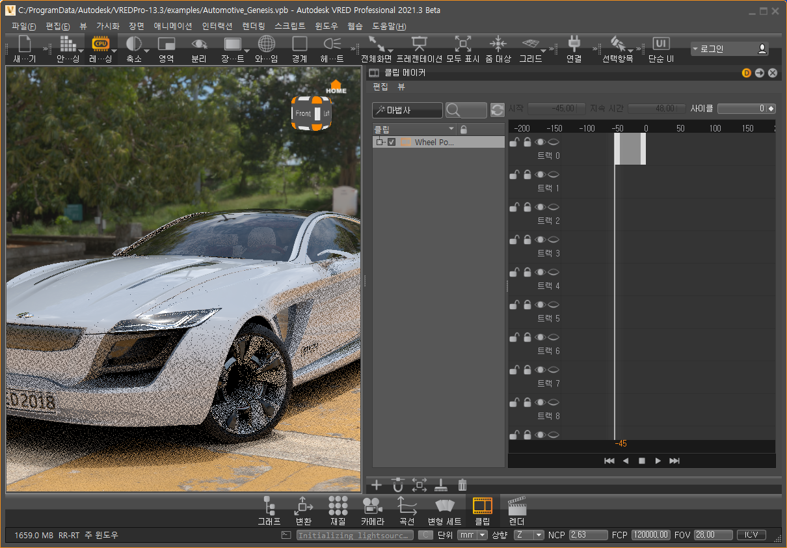Open Presentation mode from the toolbar
This screenshot has height=548, width=787.
[419, 44]
